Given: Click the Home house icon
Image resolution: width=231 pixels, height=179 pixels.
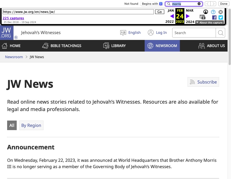Looking at the screenshot, I should click(x=5, y=46).
